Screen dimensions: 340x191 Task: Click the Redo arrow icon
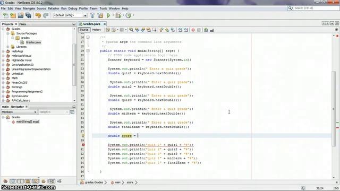[x=46, y=15]
